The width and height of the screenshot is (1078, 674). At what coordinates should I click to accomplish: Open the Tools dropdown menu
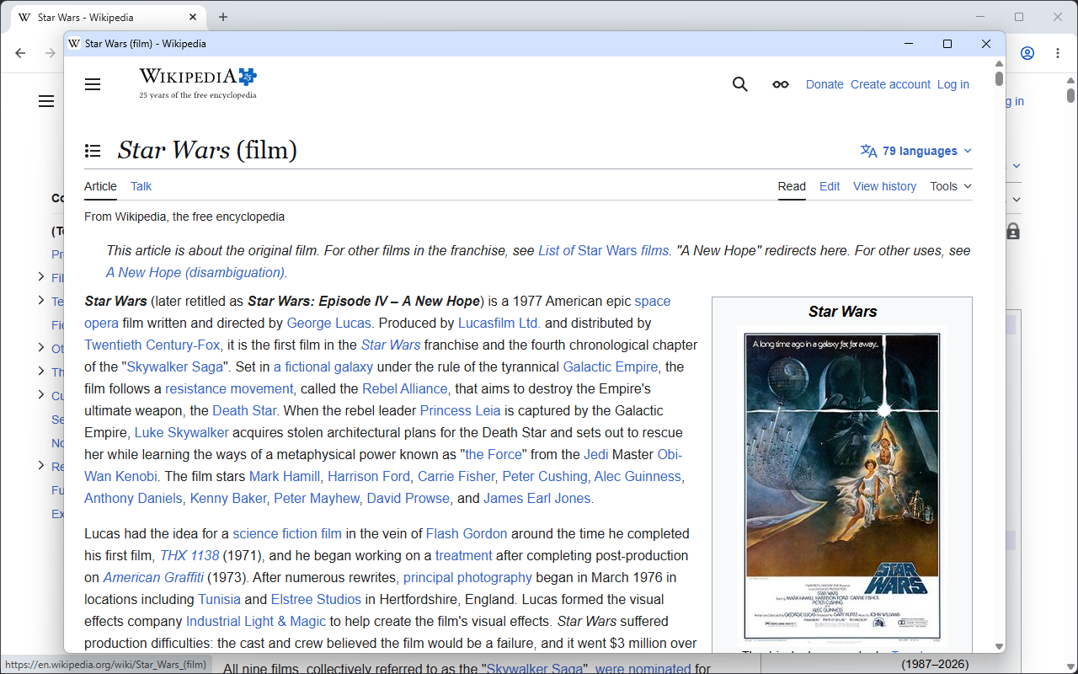[x=951, y=186]
